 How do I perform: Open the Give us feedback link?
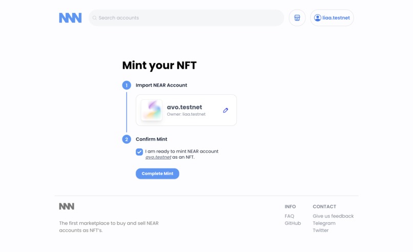pyautogui.click(x=333, y=216)
